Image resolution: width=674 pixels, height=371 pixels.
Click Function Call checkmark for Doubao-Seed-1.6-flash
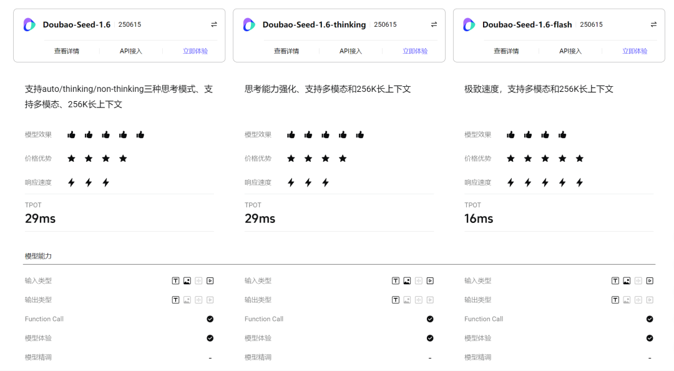[x=650, y=319]
